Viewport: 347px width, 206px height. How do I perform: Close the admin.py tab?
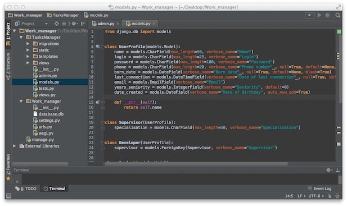coord(118,24)
